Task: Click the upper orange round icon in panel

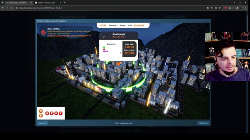Action: click(41, 111)
